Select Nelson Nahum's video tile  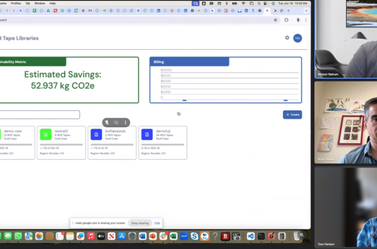[346, 39]
